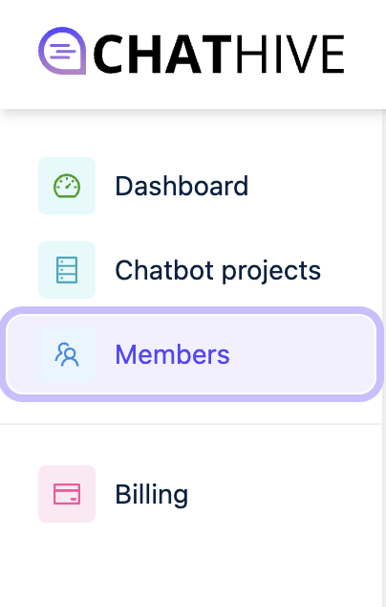Go to the Dashboard menu label
The image size is (386, 607).
pos(182,186)
